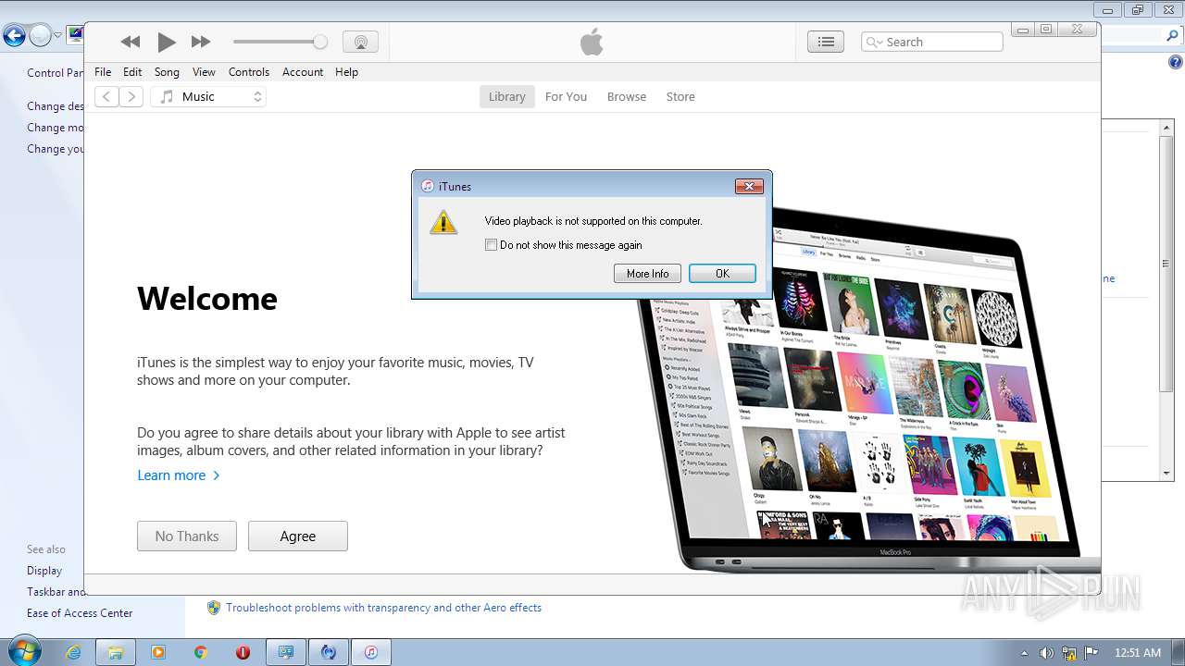Viewport: 1185px width, 666px height.
Task: Open the Song menu
Action: click(x=167, y=71)
